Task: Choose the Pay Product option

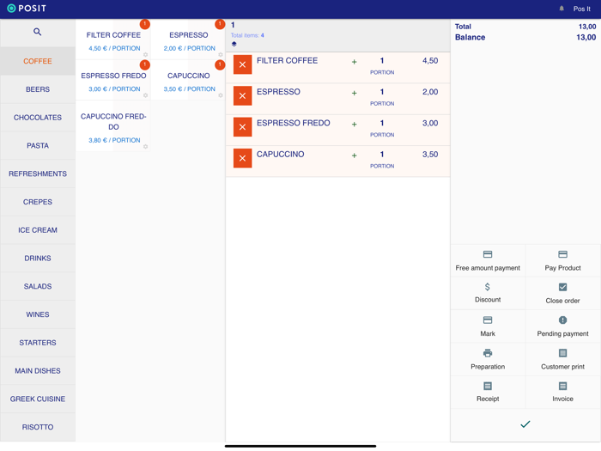Action: pos(562,261)
